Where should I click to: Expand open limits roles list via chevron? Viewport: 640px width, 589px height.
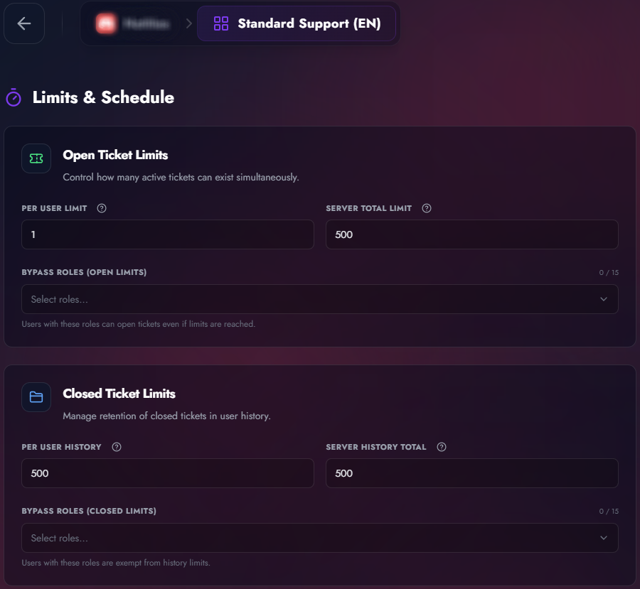point(604,299)
